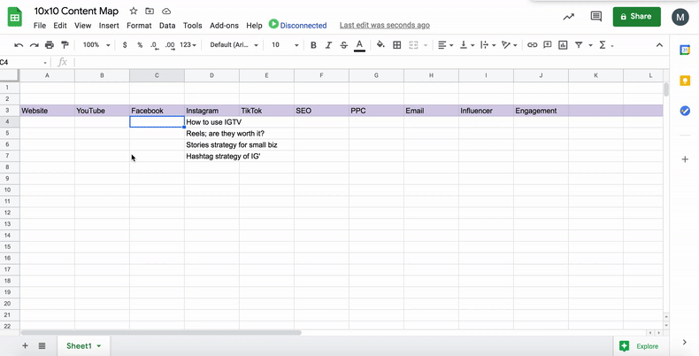Click the green Share button
This screenshot has height=356, width=699.
tap(636, 17)
